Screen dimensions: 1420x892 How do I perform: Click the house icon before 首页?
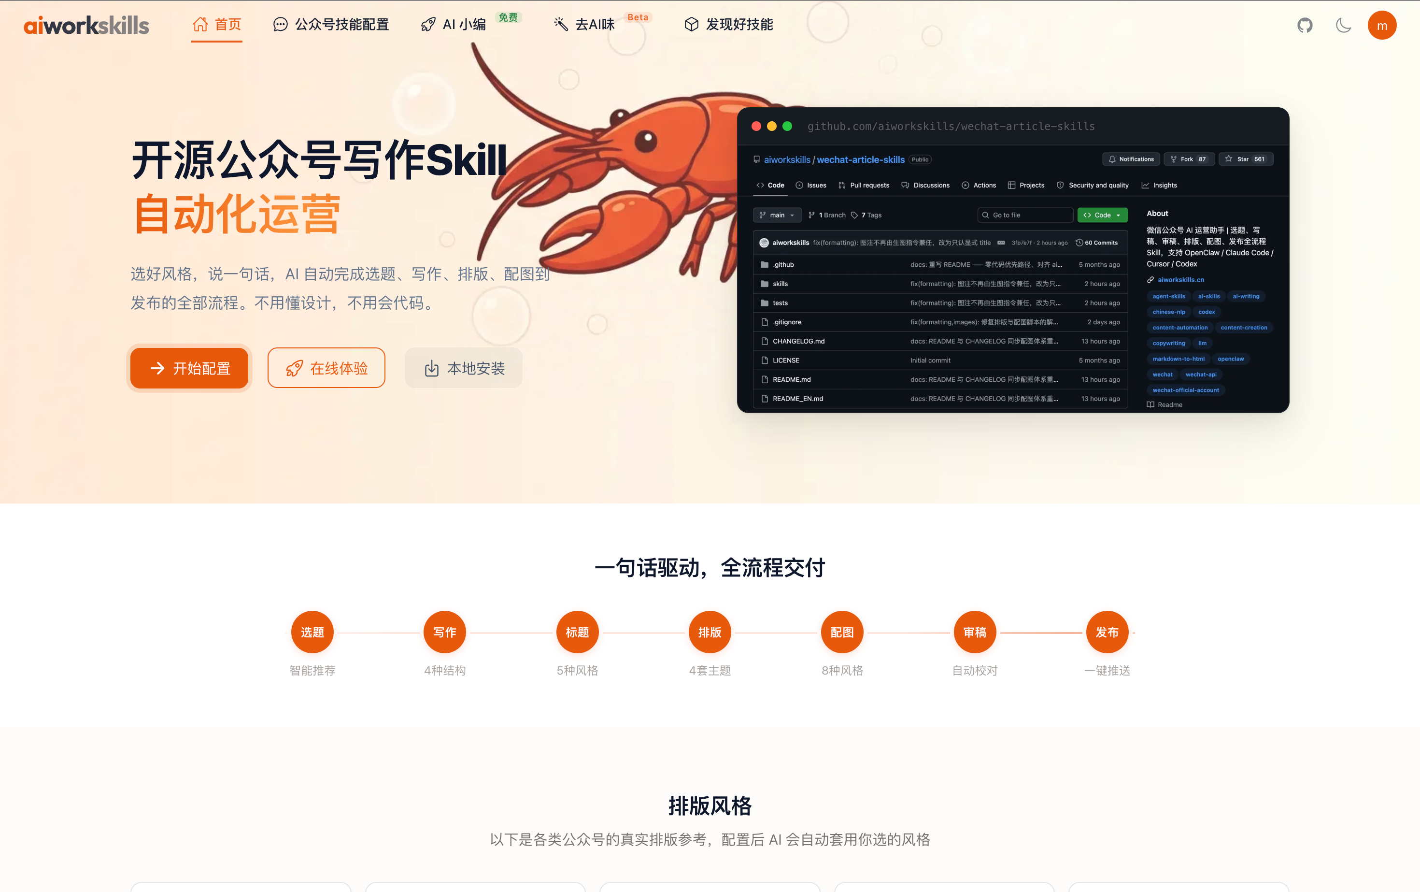coord(200,25)
